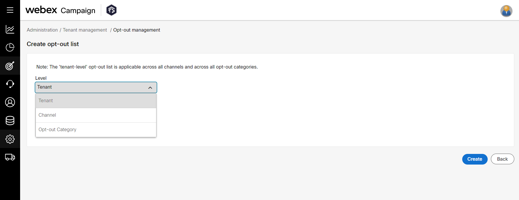Collapse the Level dropdown via its chevron

150,87
